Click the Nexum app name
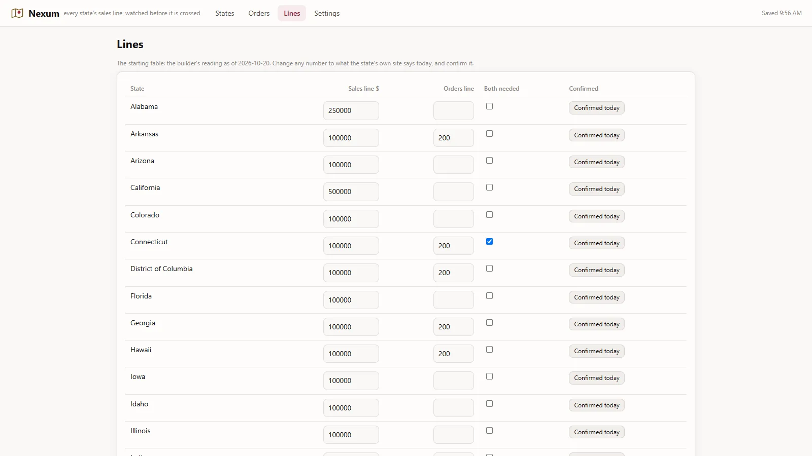812x456 pixels. [44, 14]
